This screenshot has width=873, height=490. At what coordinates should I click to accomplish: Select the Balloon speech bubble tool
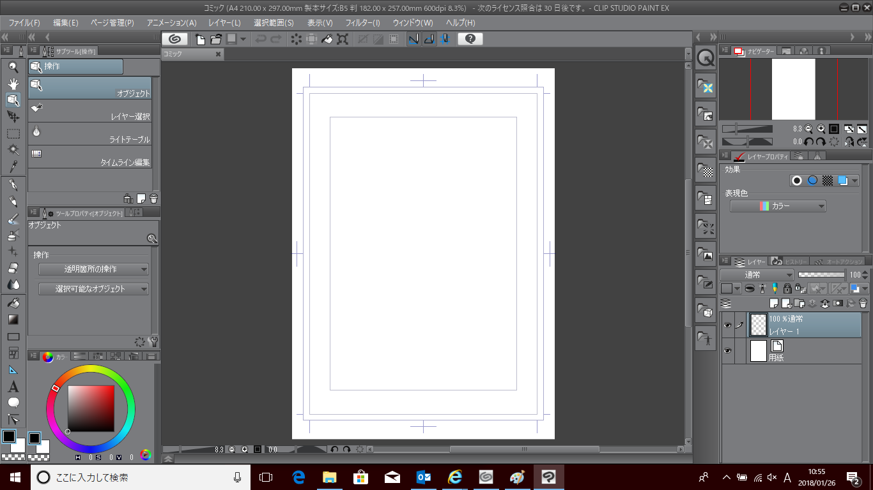pos(13,403)
